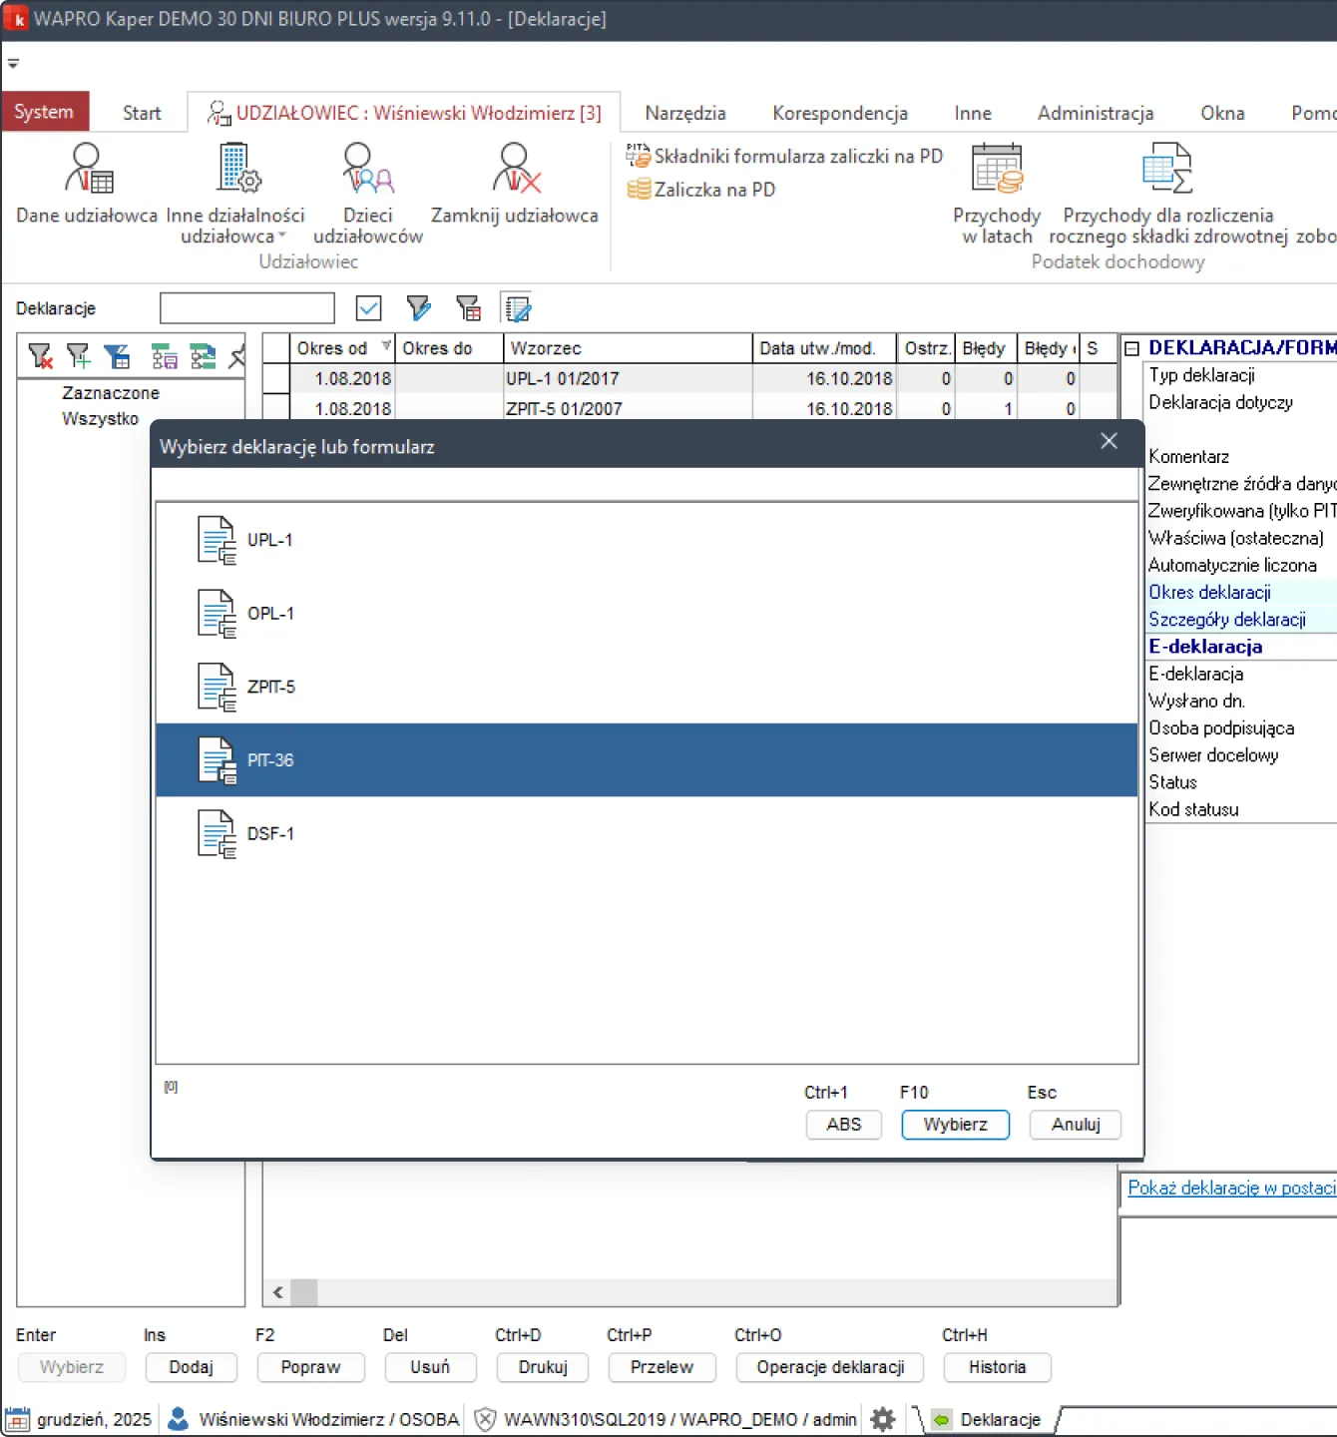
Task: Select UPL-1 form icon in dialog
Action: coord(217,540)
